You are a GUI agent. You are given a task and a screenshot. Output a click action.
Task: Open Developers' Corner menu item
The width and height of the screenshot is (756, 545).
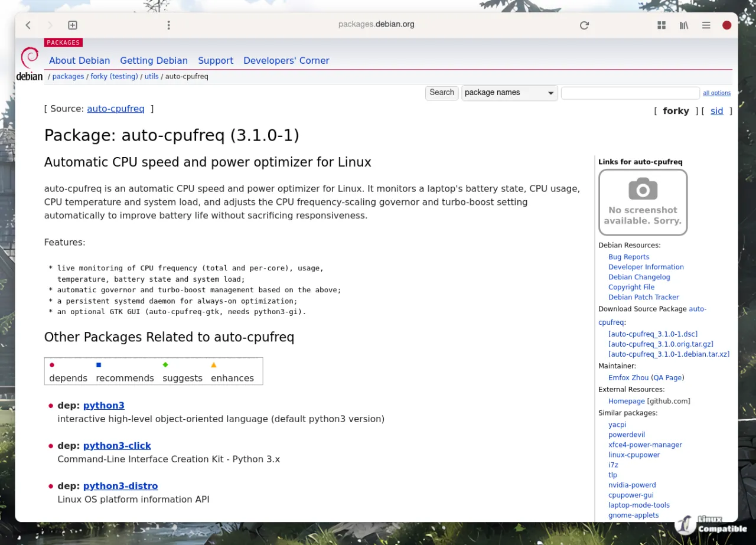(x=286, y=60)
